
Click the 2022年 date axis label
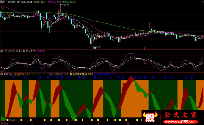coord(5,123)
